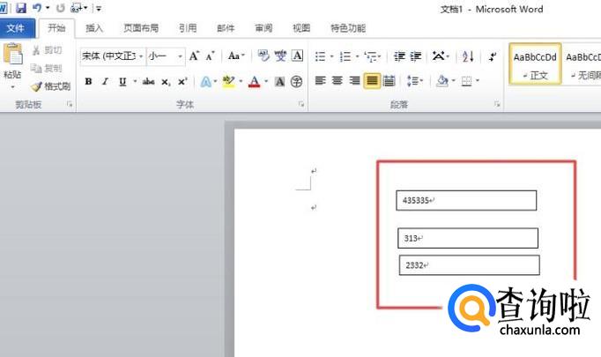Increase paragraph indent
This screenshot has width=601, height=357.
click(x=416, y=56)
